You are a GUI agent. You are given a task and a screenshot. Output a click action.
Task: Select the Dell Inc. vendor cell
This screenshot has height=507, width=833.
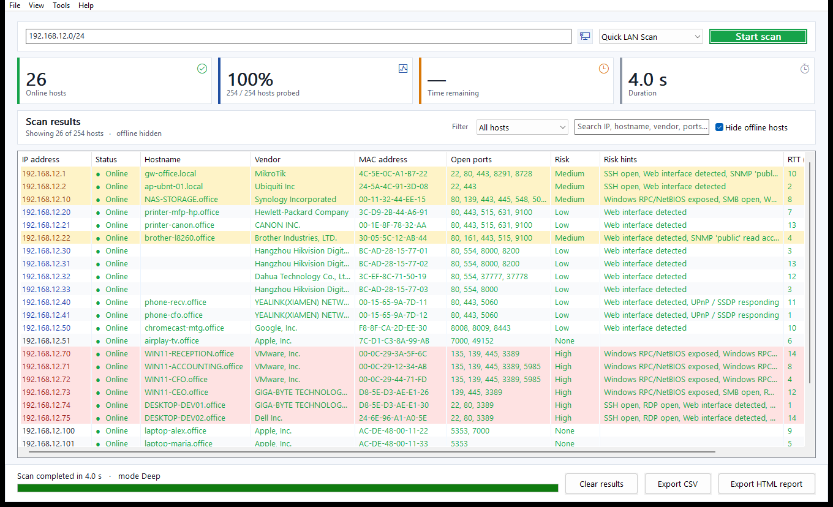pyautogui.click(x=303, y=418)
